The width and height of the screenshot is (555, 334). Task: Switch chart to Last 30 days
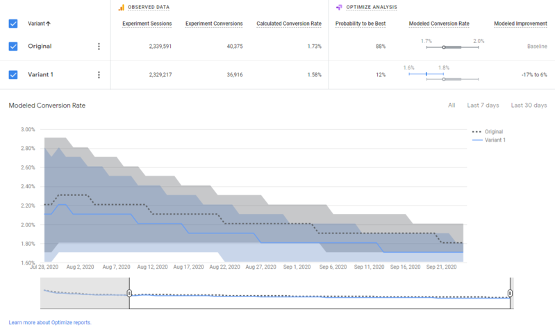click(529, 106)
